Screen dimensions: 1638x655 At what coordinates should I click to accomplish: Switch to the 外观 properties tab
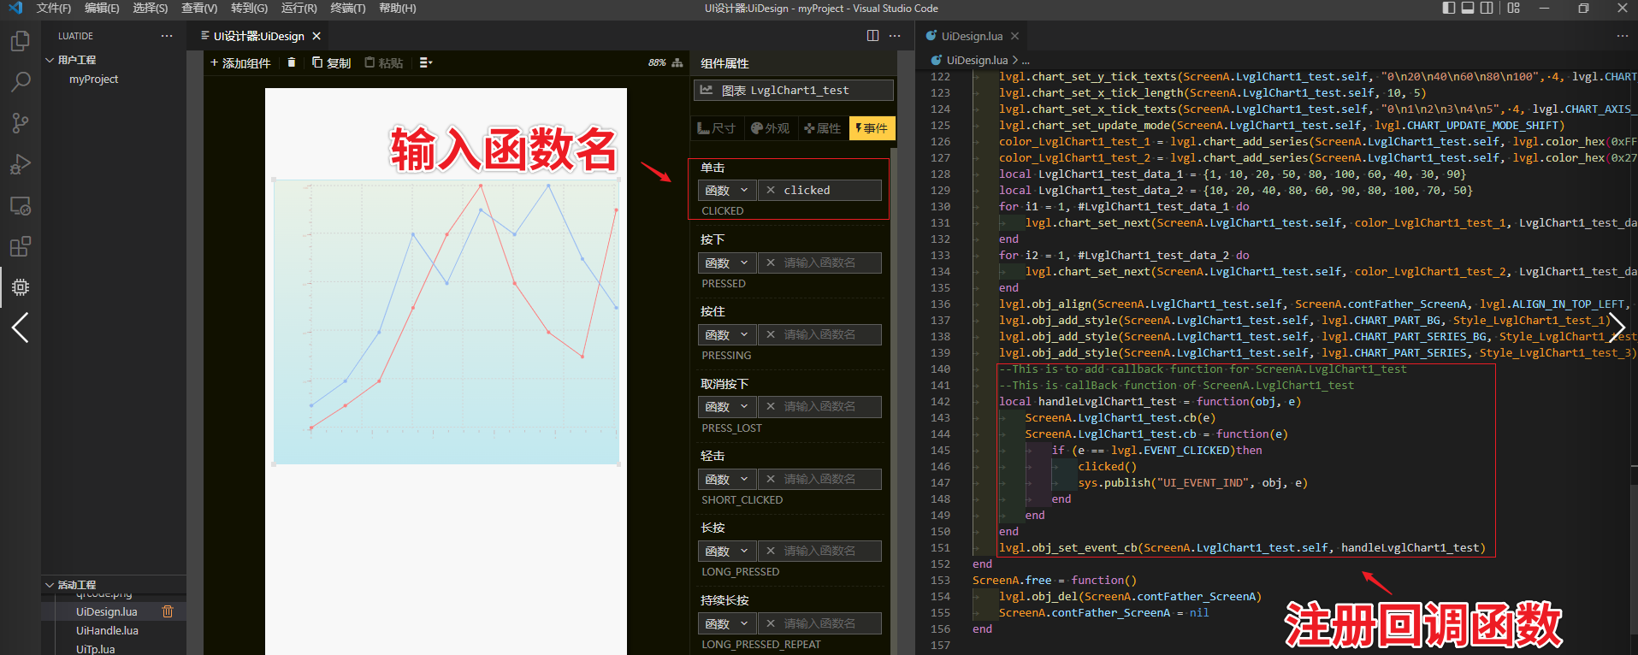coord(770,128)
